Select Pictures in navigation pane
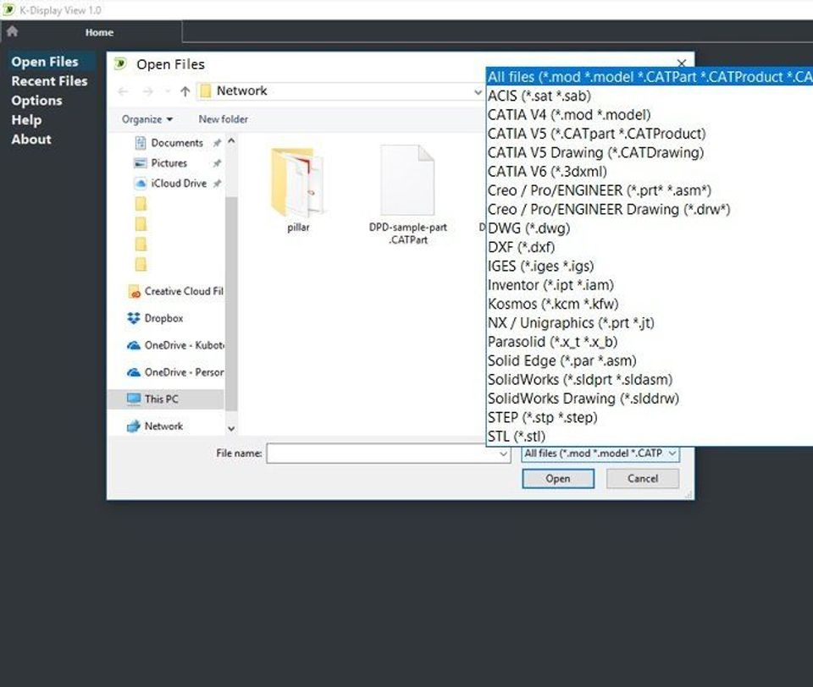 click(x=169, y=162)
